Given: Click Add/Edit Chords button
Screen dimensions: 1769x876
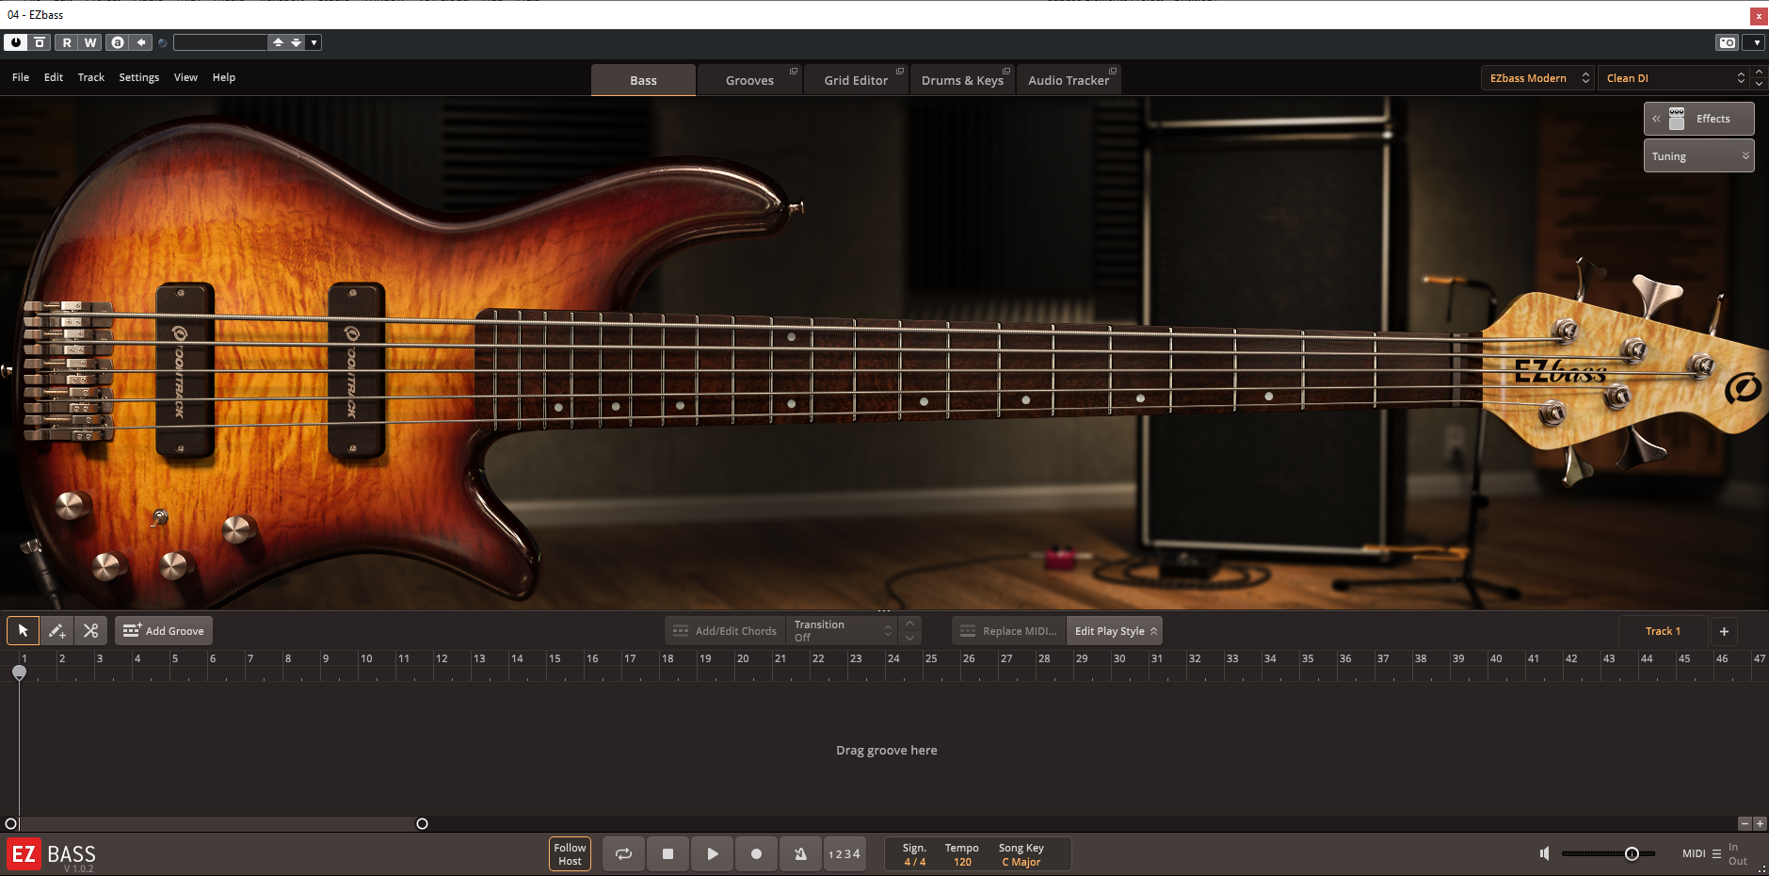Looking at the screenshot, I should [725, 631].
